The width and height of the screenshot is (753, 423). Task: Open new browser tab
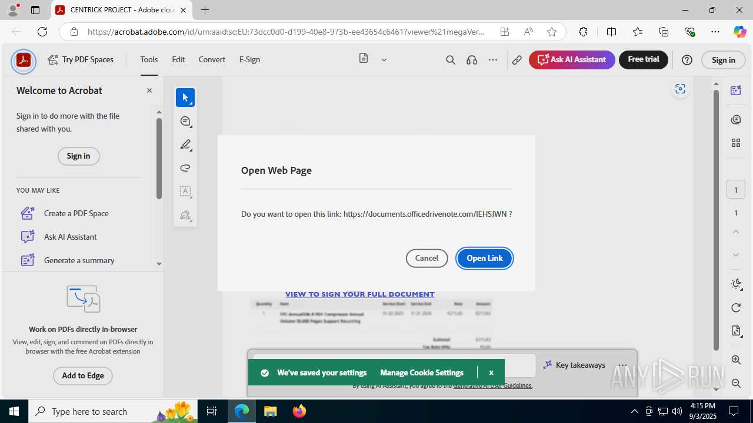click(x=205, y=10)
